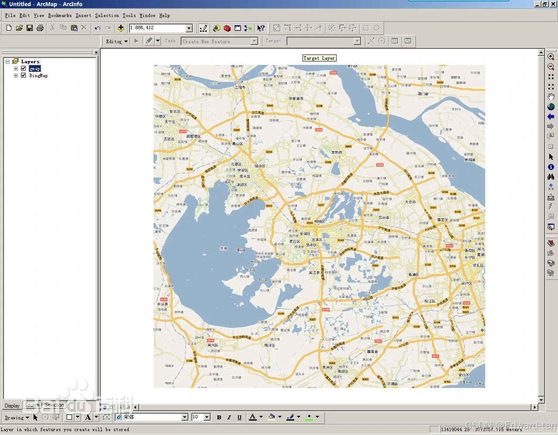Open an existing map file

(19, 28)
